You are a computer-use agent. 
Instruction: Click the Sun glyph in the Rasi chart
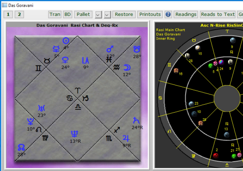coord(66,40)
